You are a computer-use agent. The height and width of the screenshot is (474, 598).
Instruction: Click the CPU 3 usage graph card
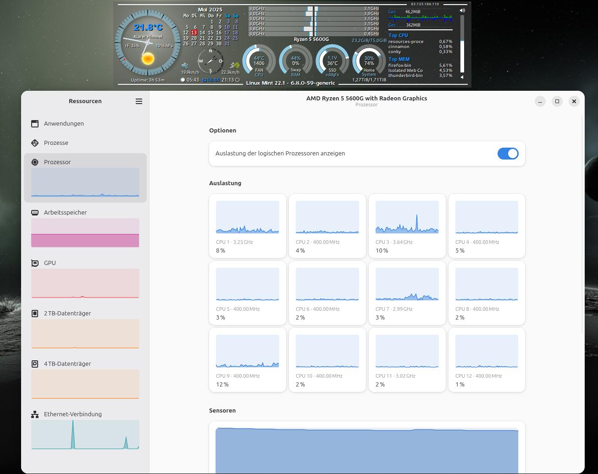click(407, 226)
